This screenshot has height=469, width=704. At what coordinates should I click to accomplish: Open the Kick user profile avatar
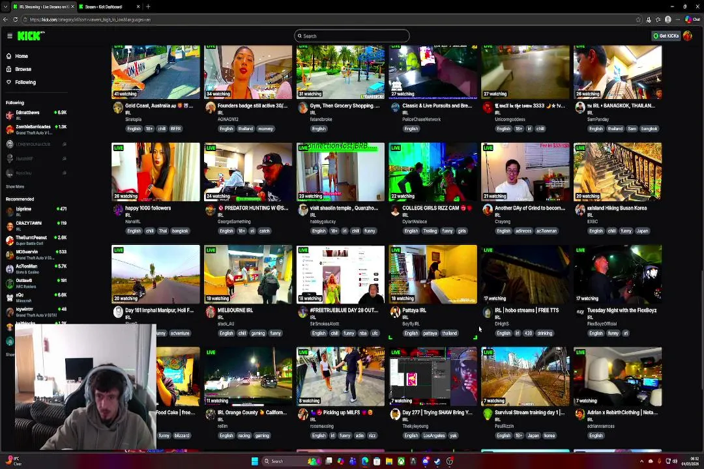click(688, 36)
